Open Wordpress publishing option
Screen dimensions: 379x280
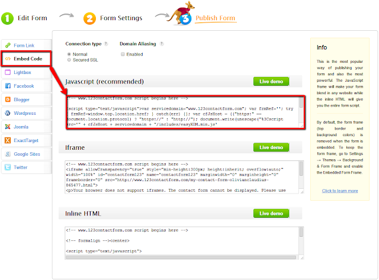(27, 113)
